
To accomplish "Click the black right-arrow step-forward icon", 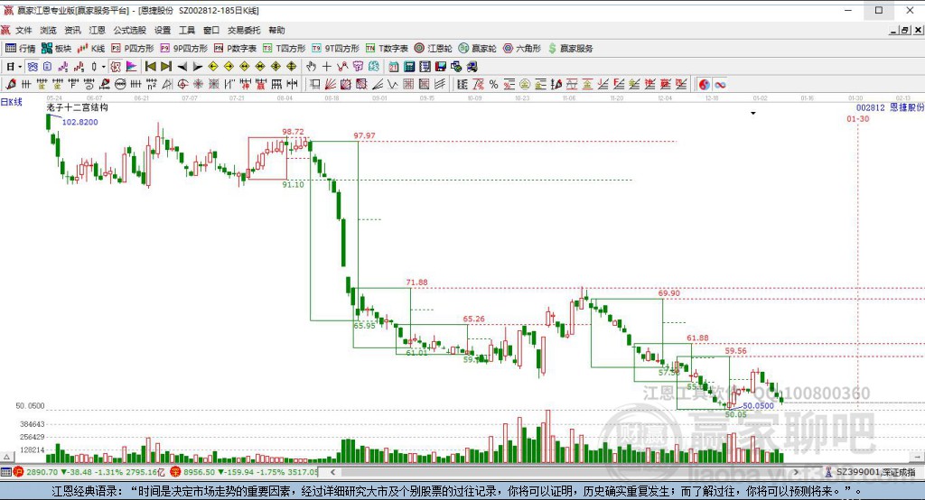I will click(198, 67).
